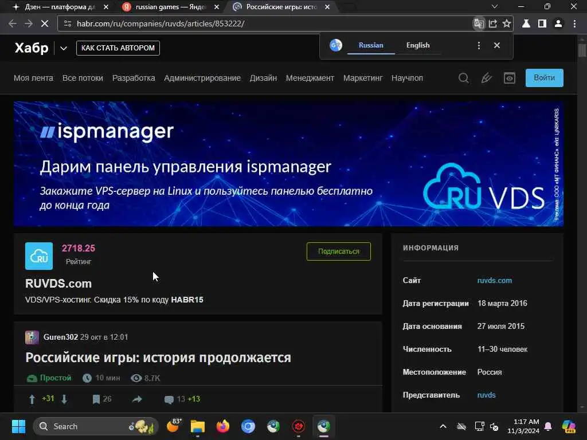Open the taskbar clock showing 1:17 AM
The image size is (587, 440).
point(523,426)
